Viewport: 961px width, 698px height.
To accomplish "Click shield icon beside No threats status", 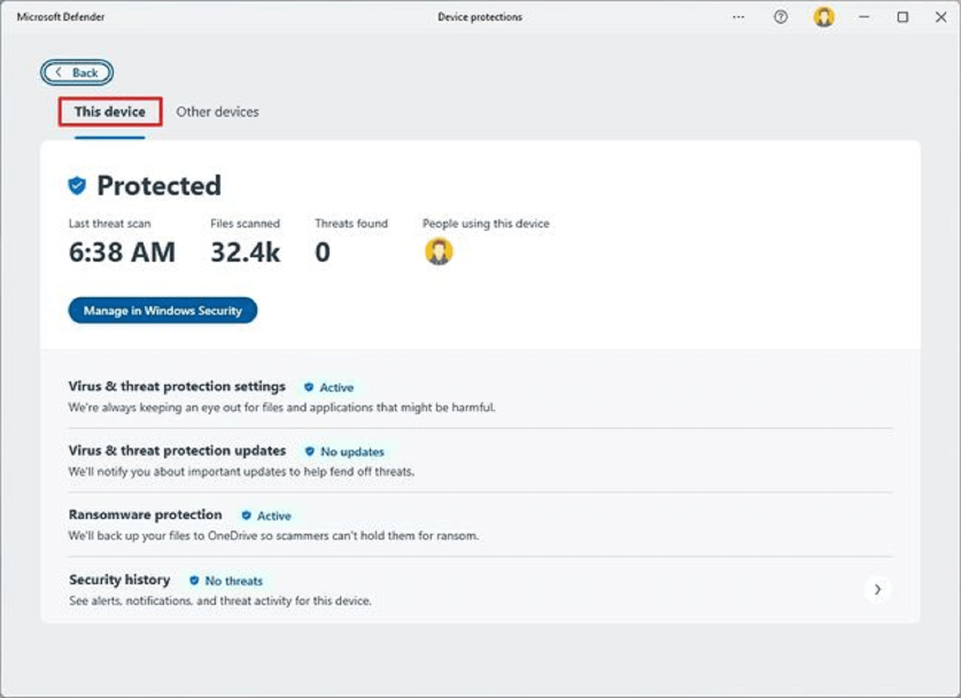I will [194, 580].
